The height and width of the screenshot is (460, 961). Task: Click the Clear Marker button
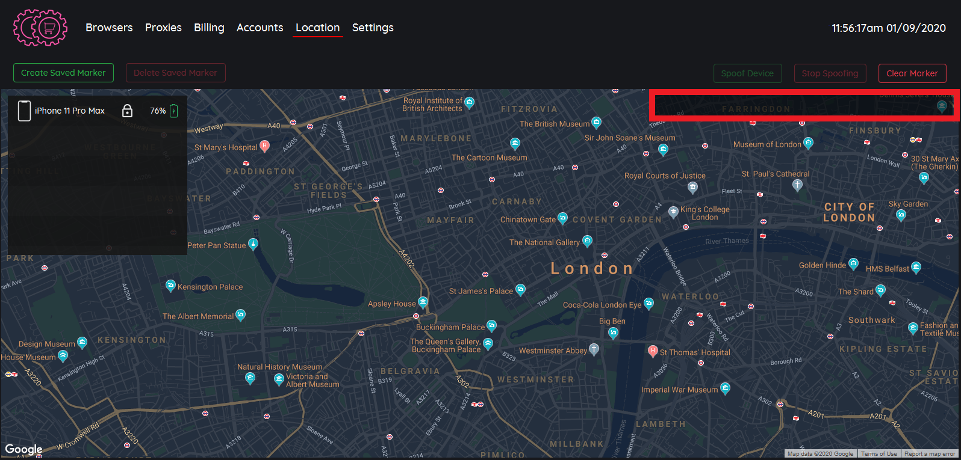[912, 73]
